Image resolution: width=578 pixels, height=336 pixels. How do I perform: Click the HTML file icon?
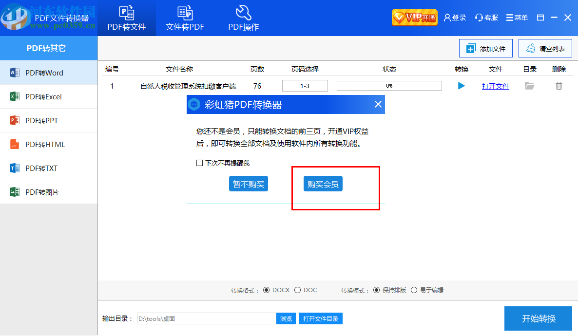point(14,145)
